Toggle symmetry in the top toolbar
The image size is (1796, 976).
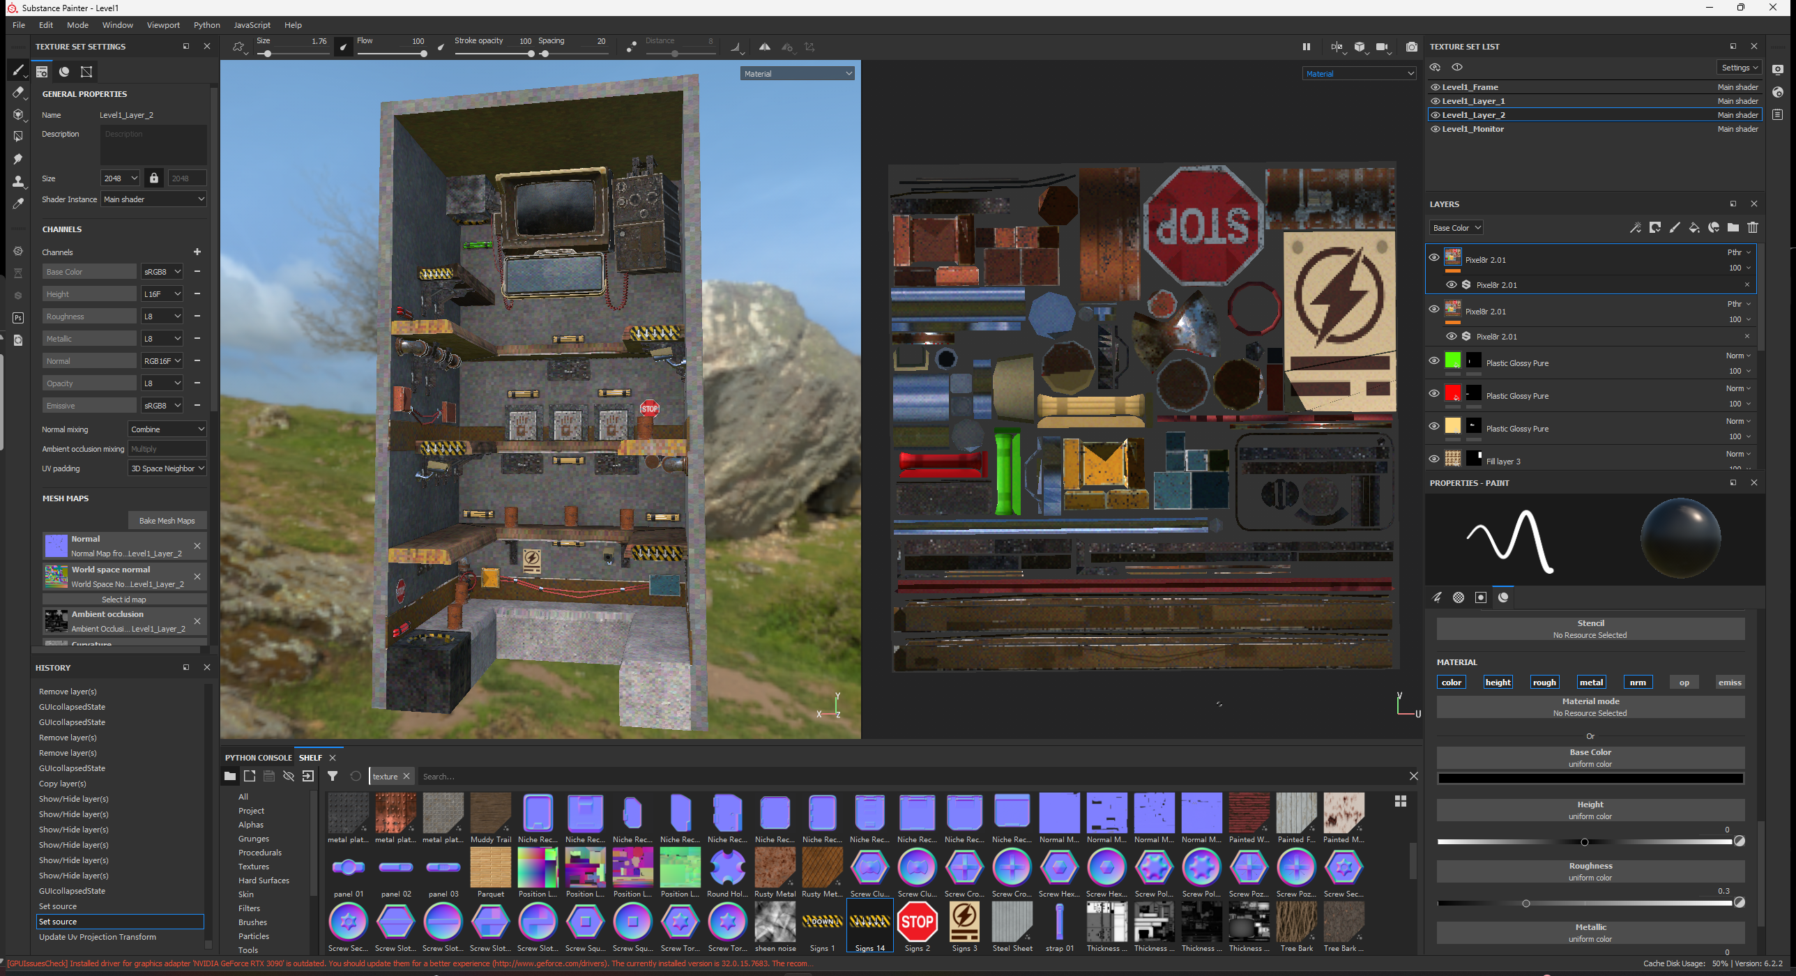[x=765, y=47]
